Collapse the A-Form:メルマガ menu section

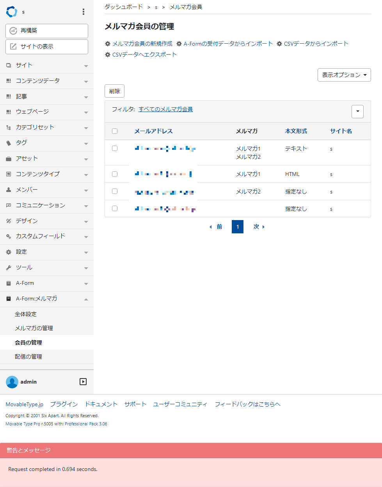86,299
